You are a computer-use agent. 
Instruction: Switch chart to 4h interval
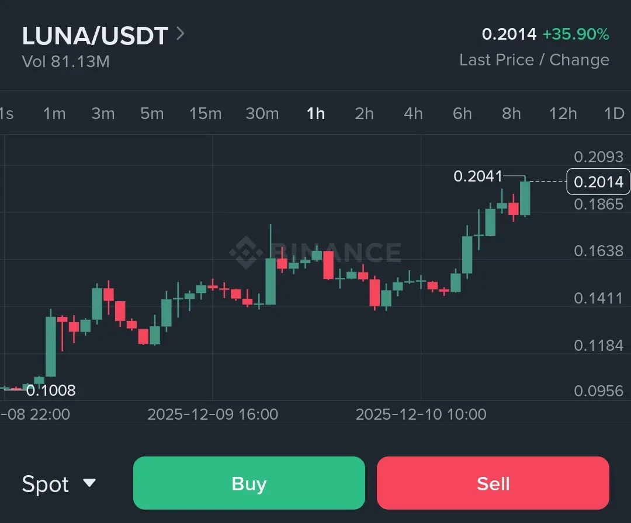[413, 114]
